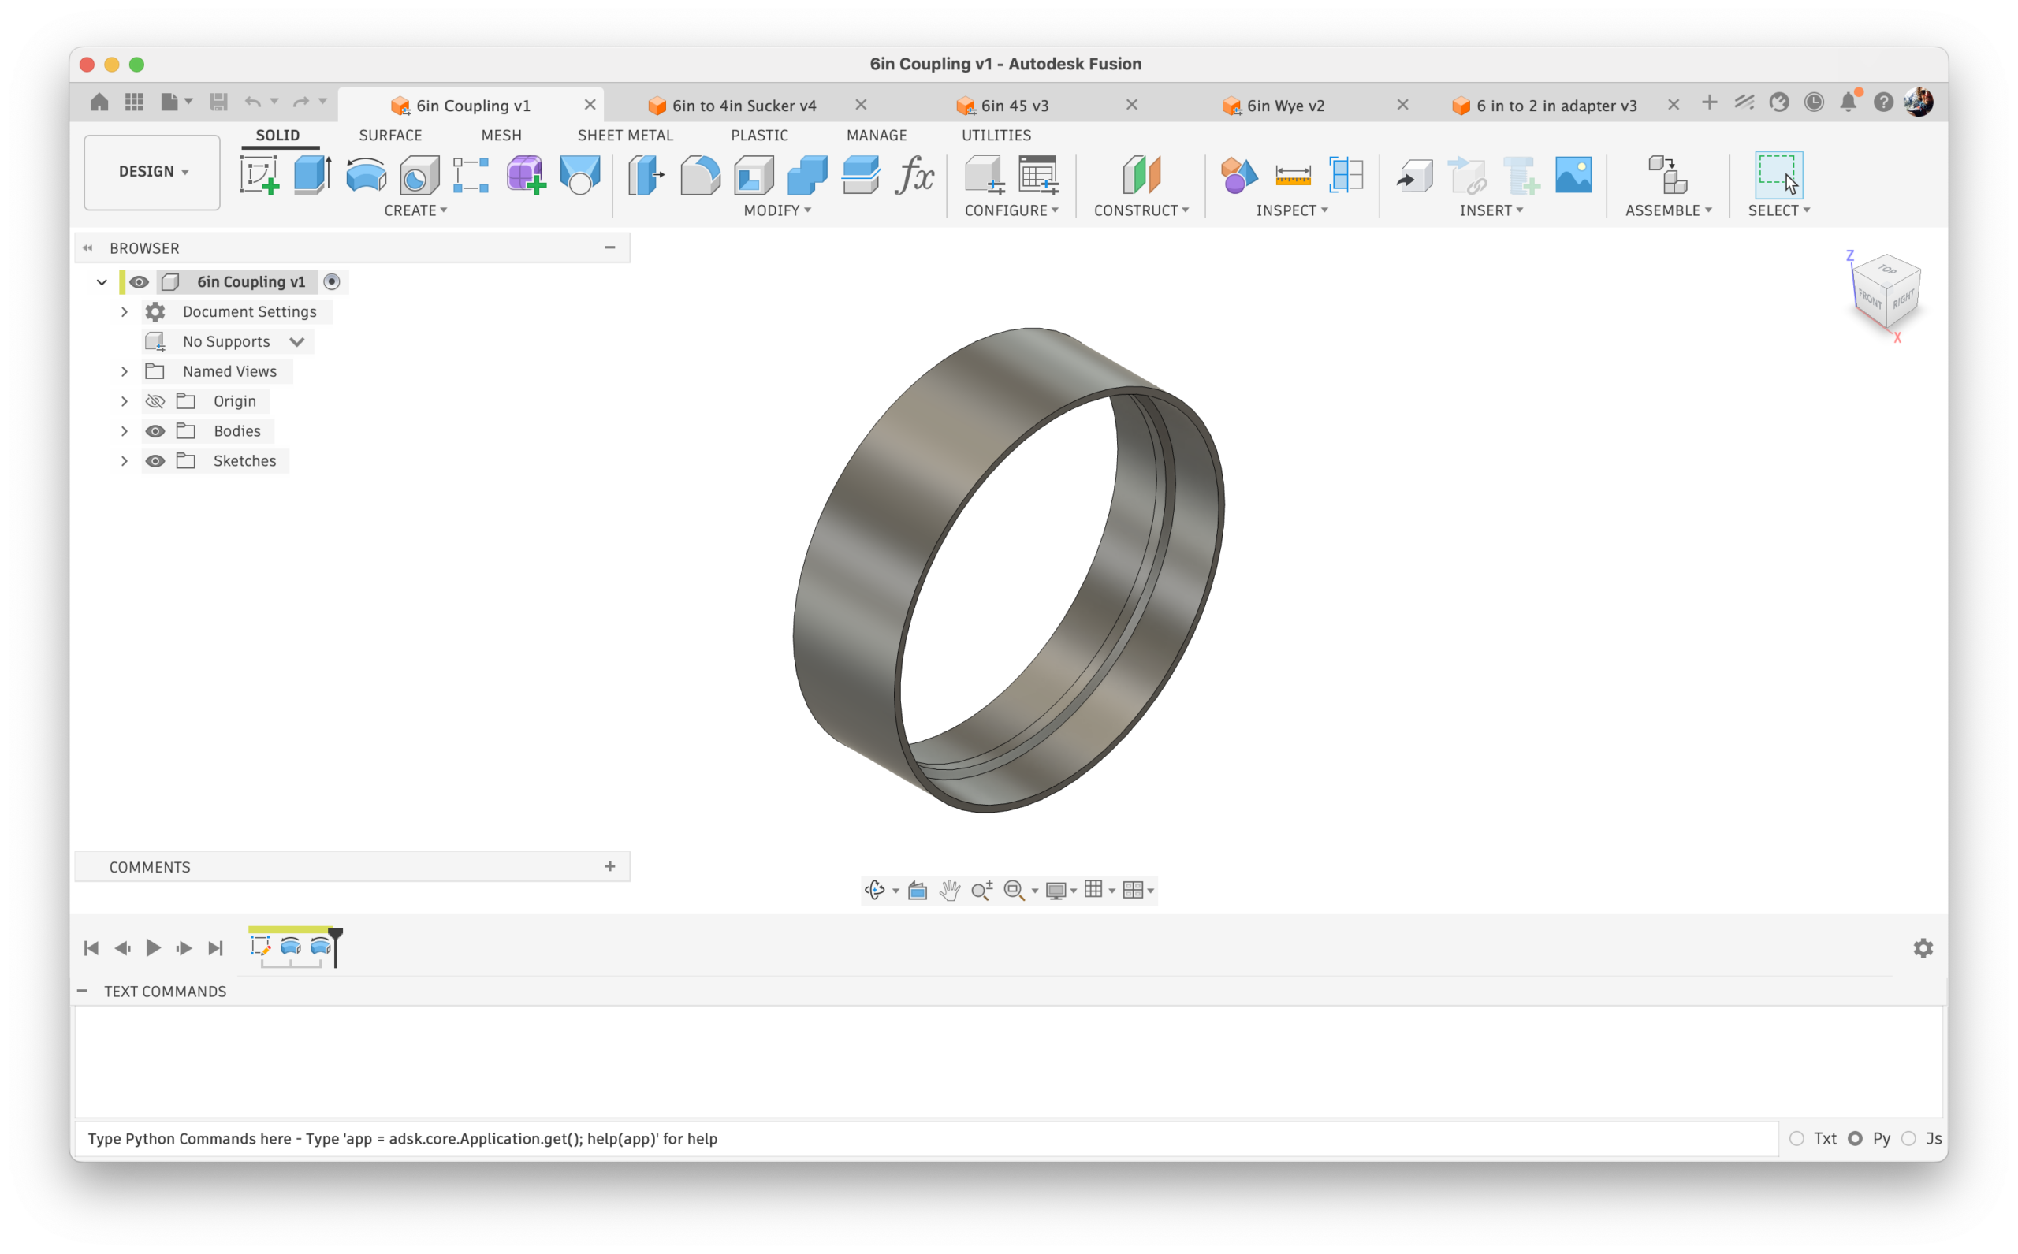The height and width of the screenshot is (1254, 2018).
Task: Select the Revolve tool
Action: [x=366, y=175]
